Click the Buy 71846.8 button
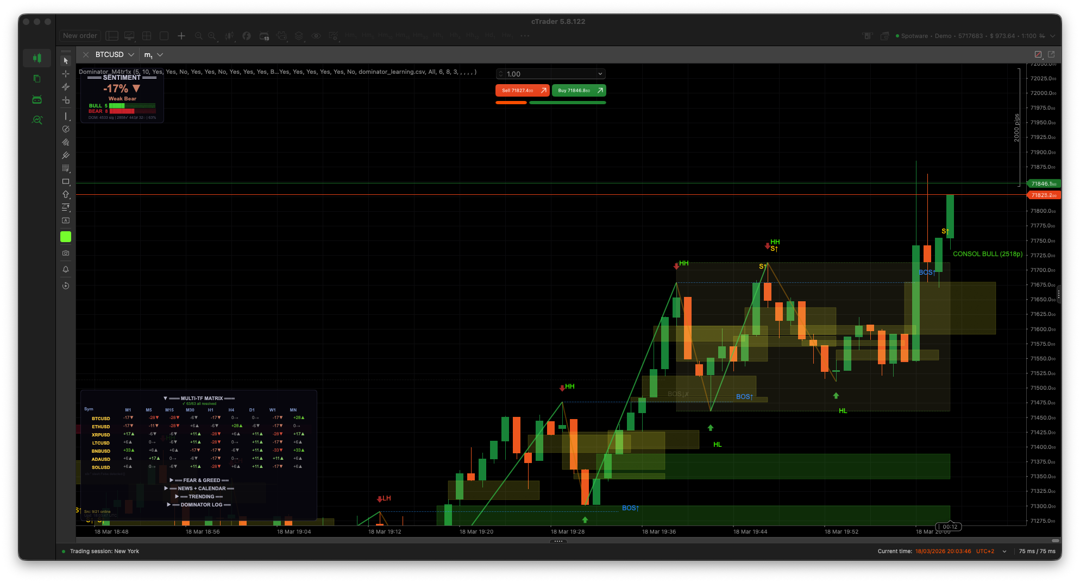 [579, 91]
